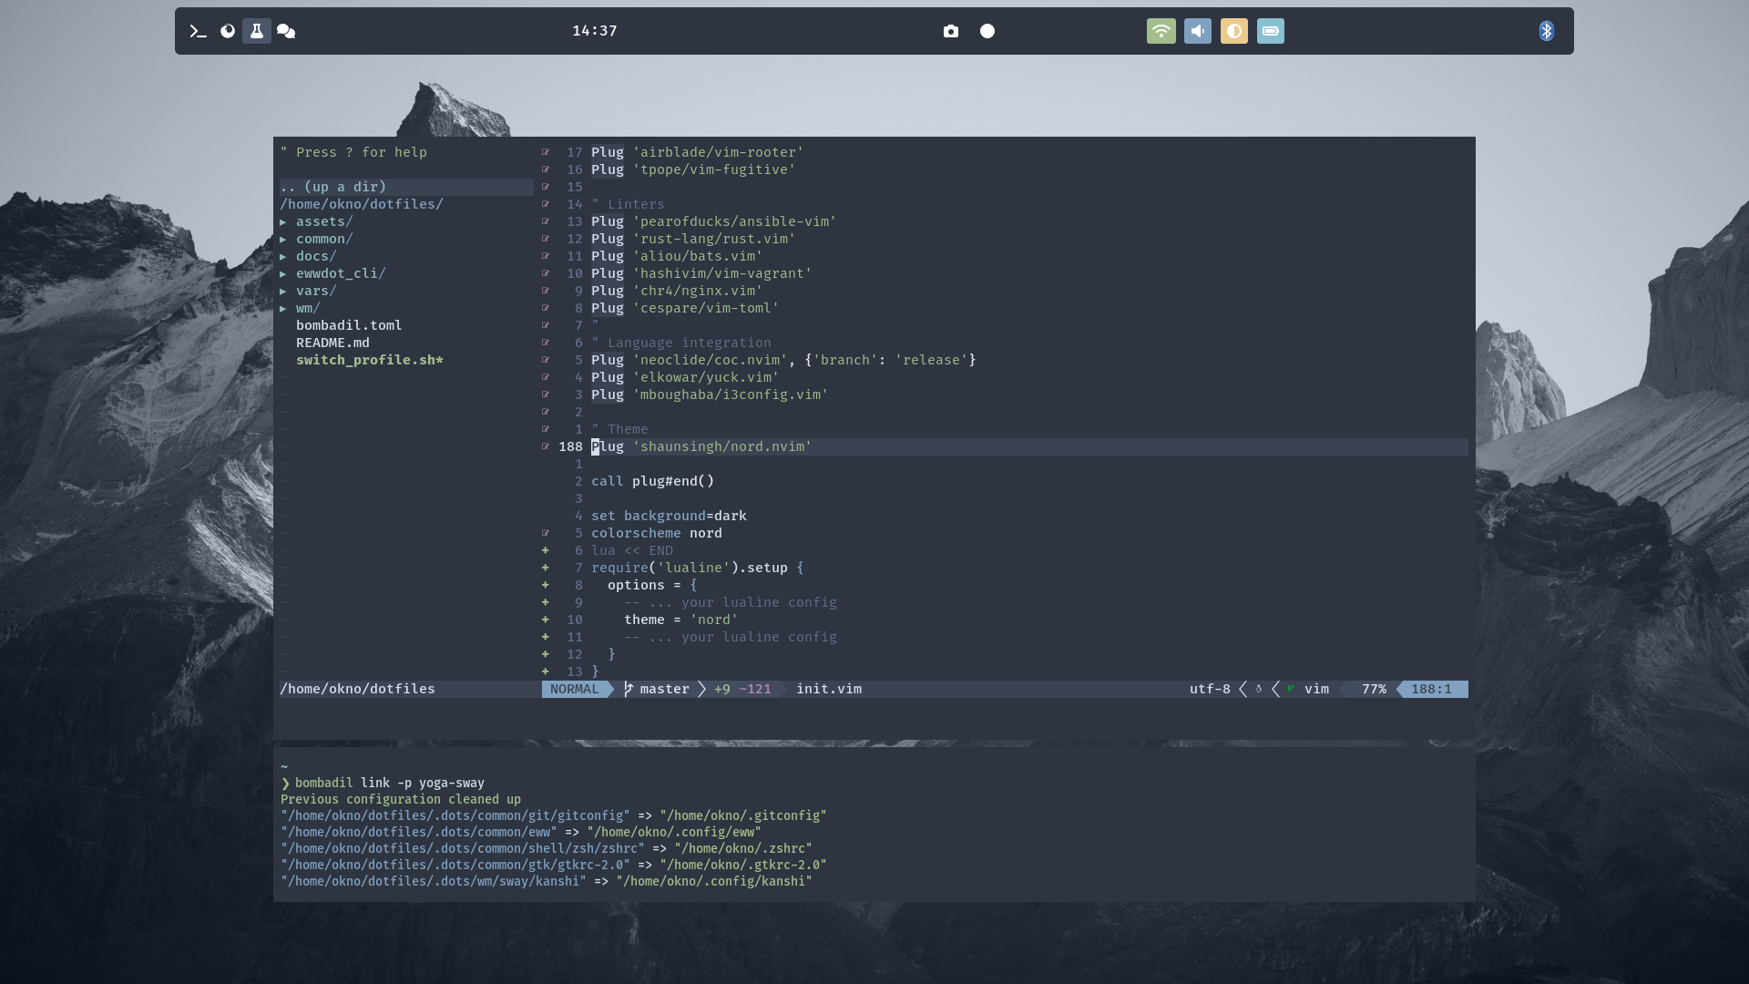Click the /home/okno/dotfiles/ root path in the tree
This screenshot has height=984, width=1749.
[362, 204]
